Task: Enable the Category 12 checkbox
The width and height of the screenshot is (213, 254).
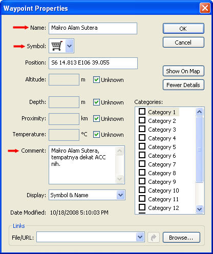Action: (142, 207)
